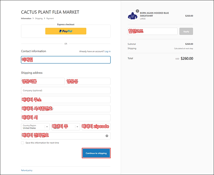Image resolution: width=214 pixels, height=175 pixels.
Task: Open the Log in link
Action: point(108,51)
